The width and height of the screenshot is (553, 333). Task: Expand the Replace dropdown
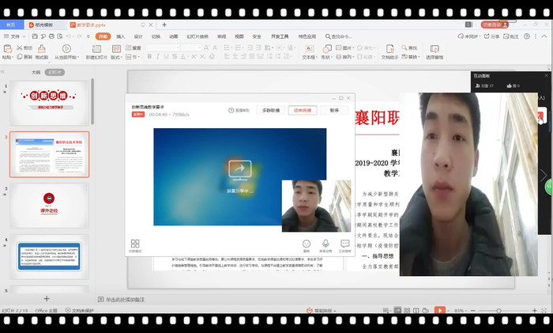point(411,57)
